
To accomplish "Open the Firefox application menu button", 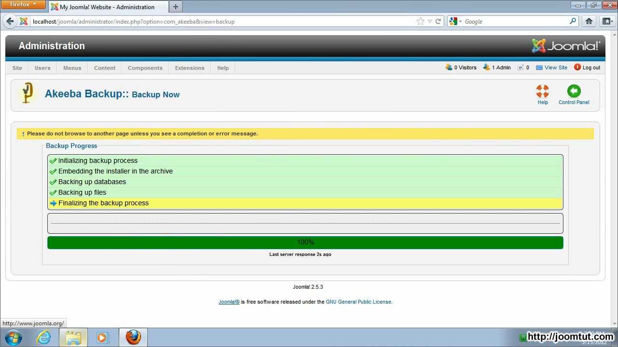I will (23, 5).
